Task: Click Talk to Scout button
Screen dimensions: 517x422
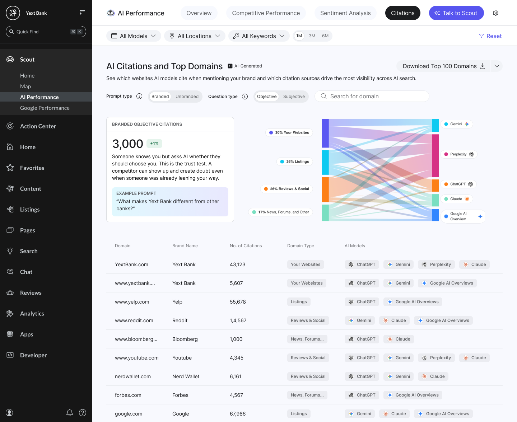Action: (456, 13)
